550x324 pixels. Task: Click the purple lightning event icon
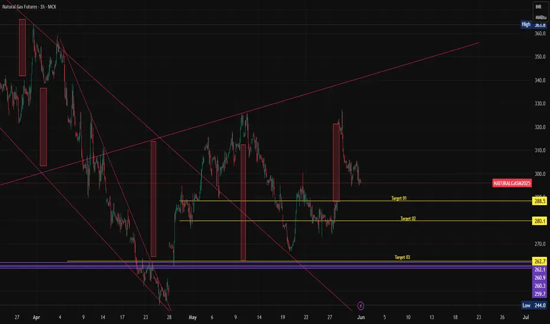pyautogui.click(x=361, y=306)
